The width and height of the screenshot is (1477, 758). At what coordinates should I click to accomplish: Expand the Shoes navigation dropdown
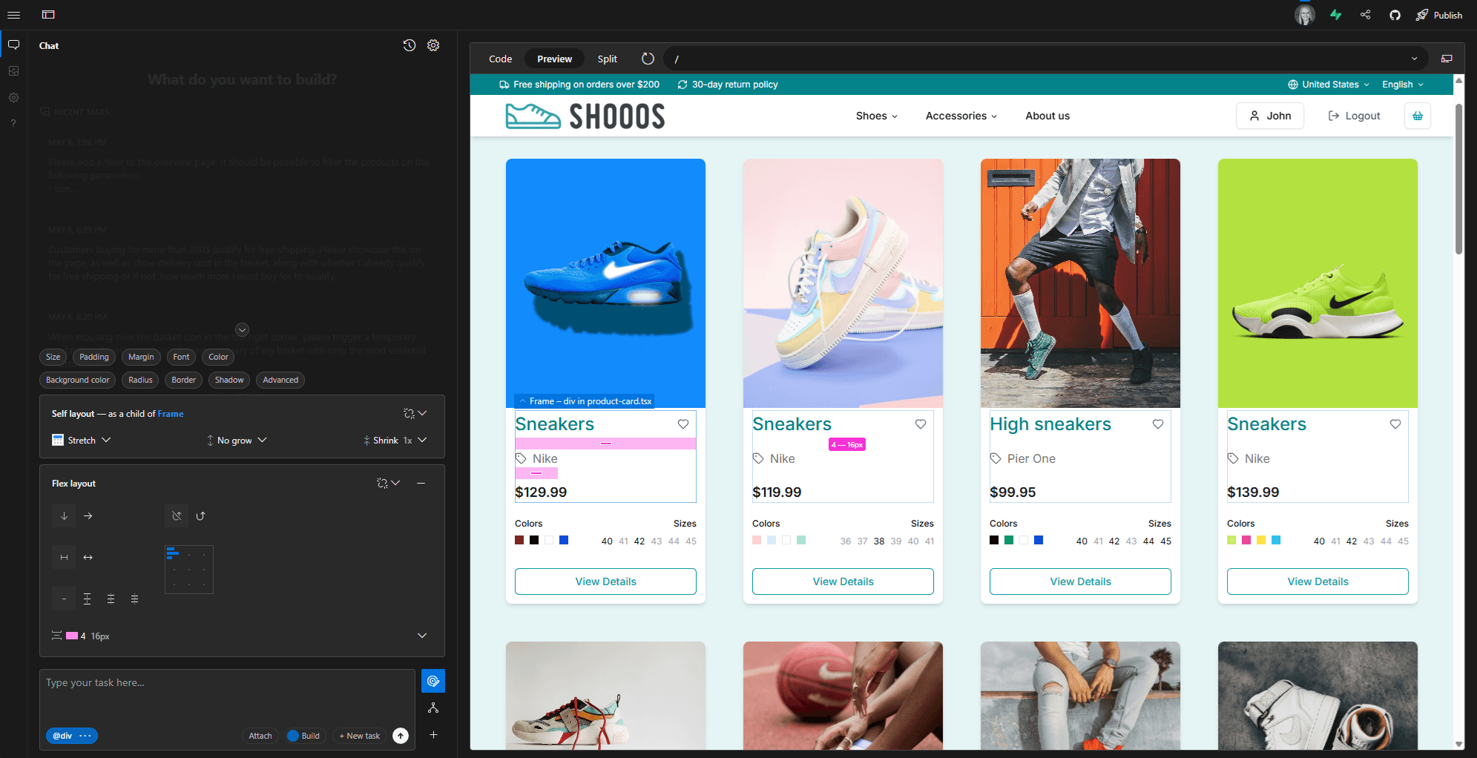(x=877, y=116)
